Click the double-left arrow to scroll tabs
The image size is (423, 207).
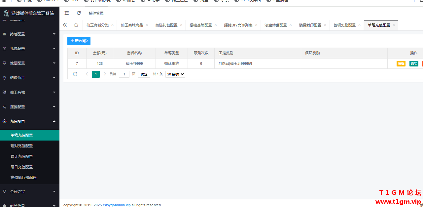pos(65,25)
